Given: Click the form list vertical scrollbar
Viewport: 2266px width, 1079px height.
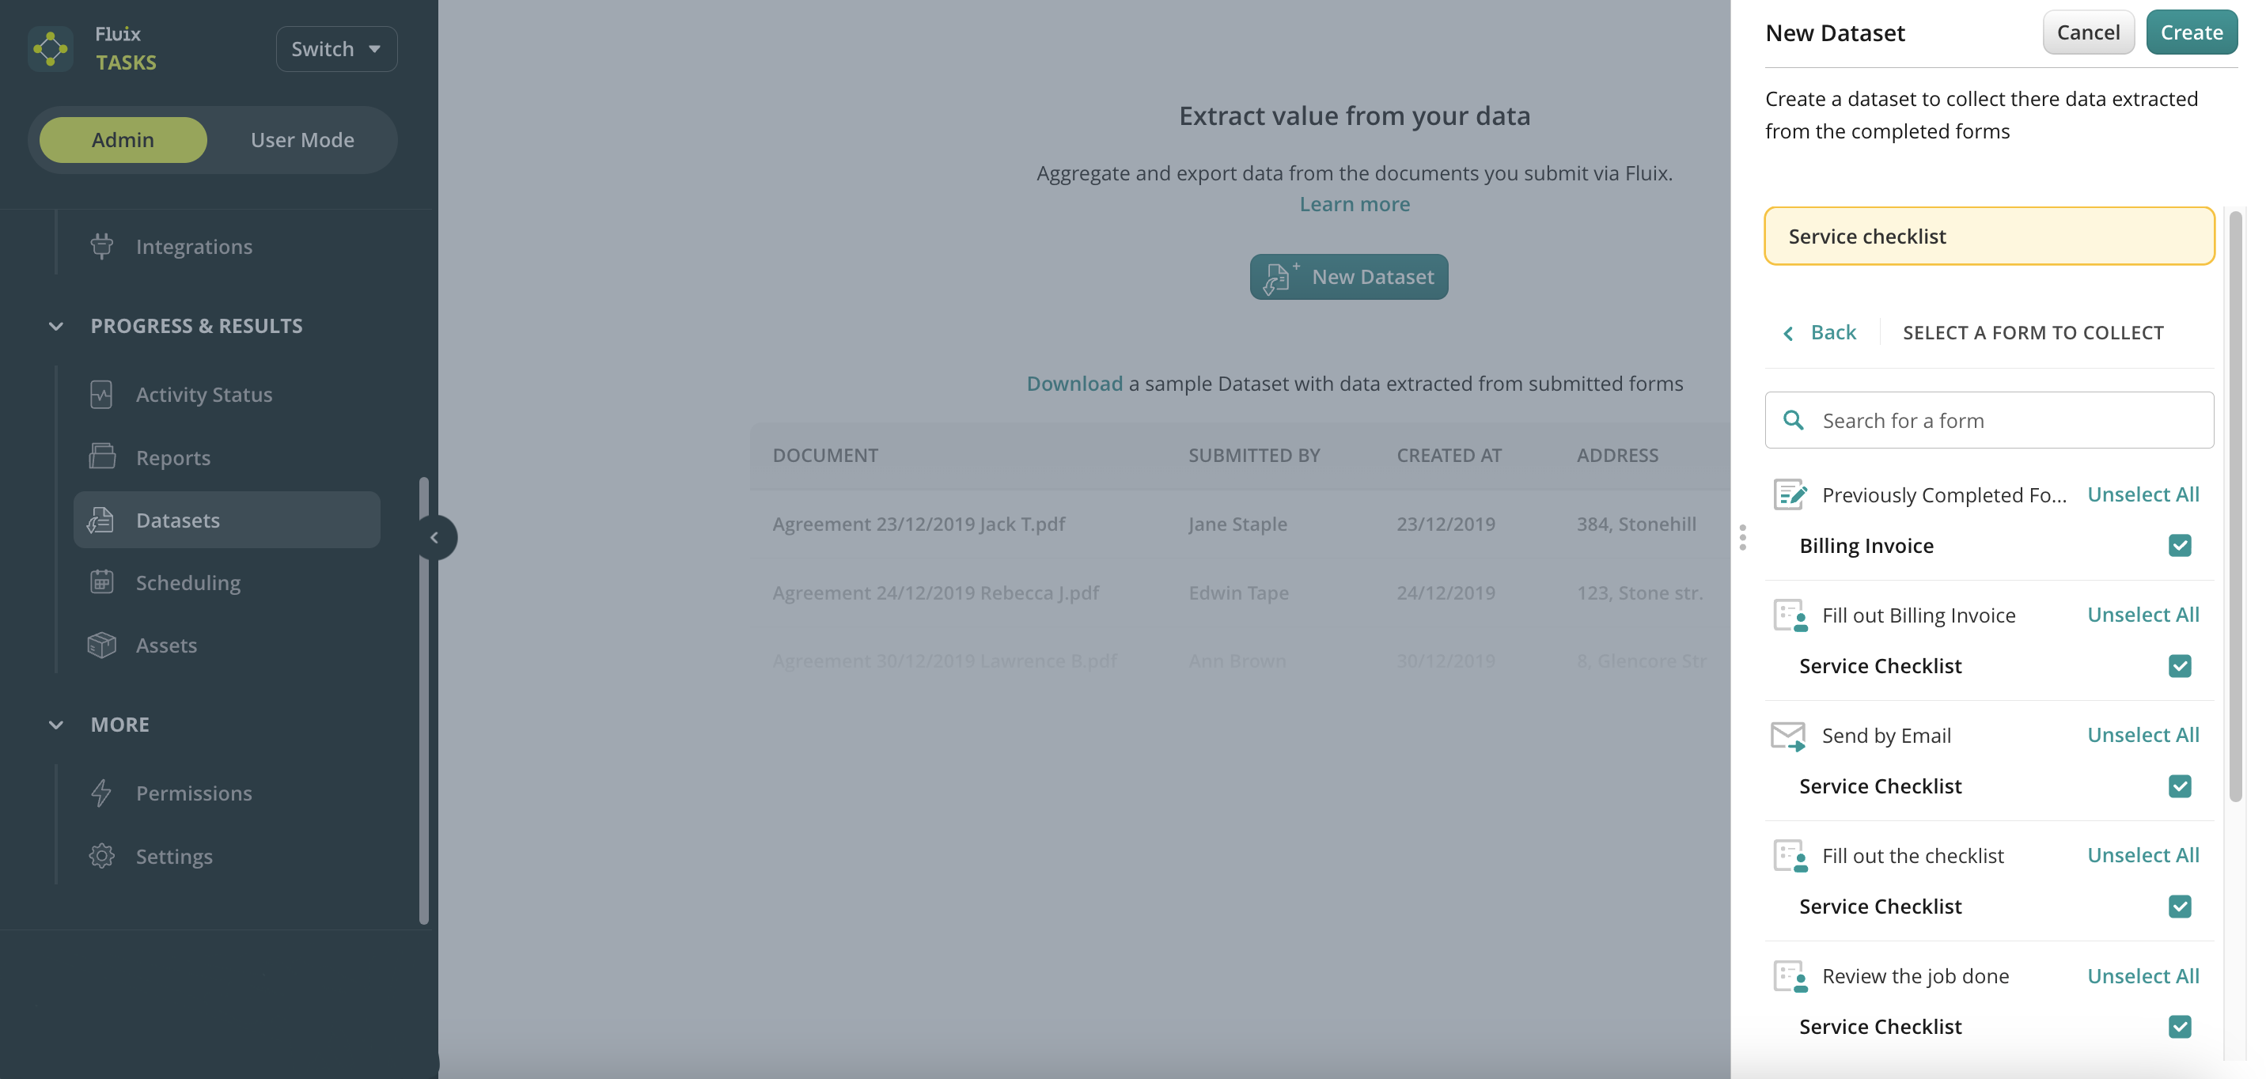Looking at the screenshot, I should 2234,505.
